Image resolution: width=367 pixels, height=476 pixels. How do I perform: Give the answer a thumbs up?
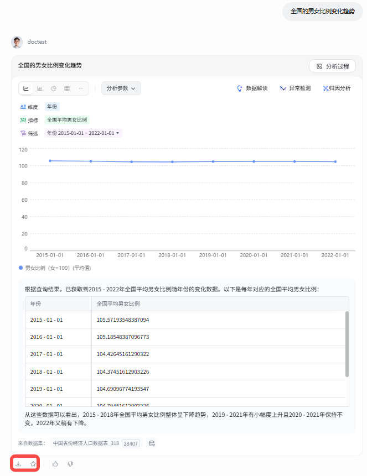[55, 464]
